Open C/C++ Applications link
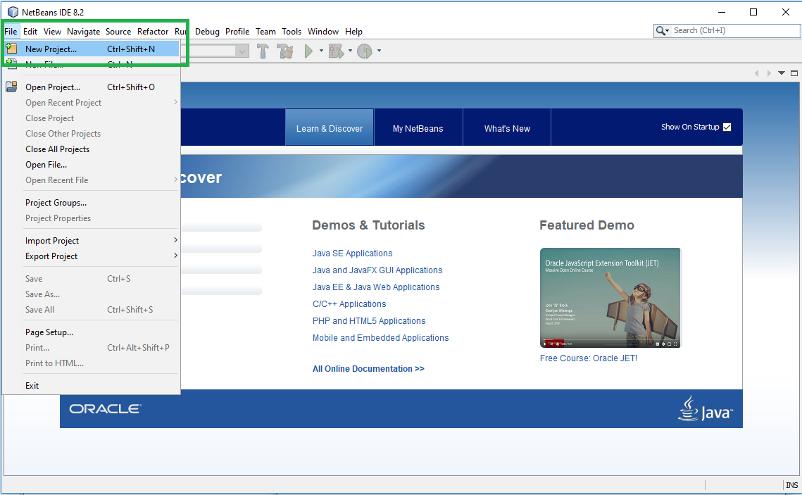The image size is (802, 495). tap(349, 303)
